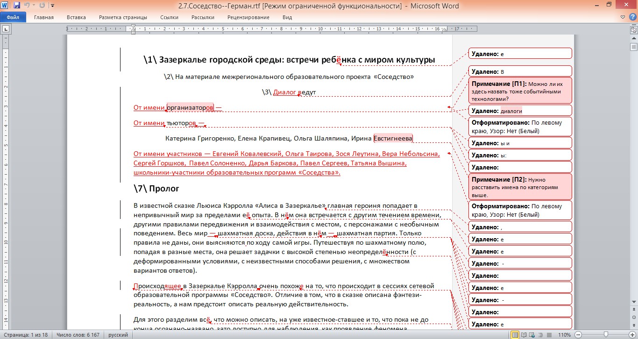Click the word 'тьюторов' in the document
This screenshot has width=638, height=339.
pyautogui.click(x=181, y=123)
